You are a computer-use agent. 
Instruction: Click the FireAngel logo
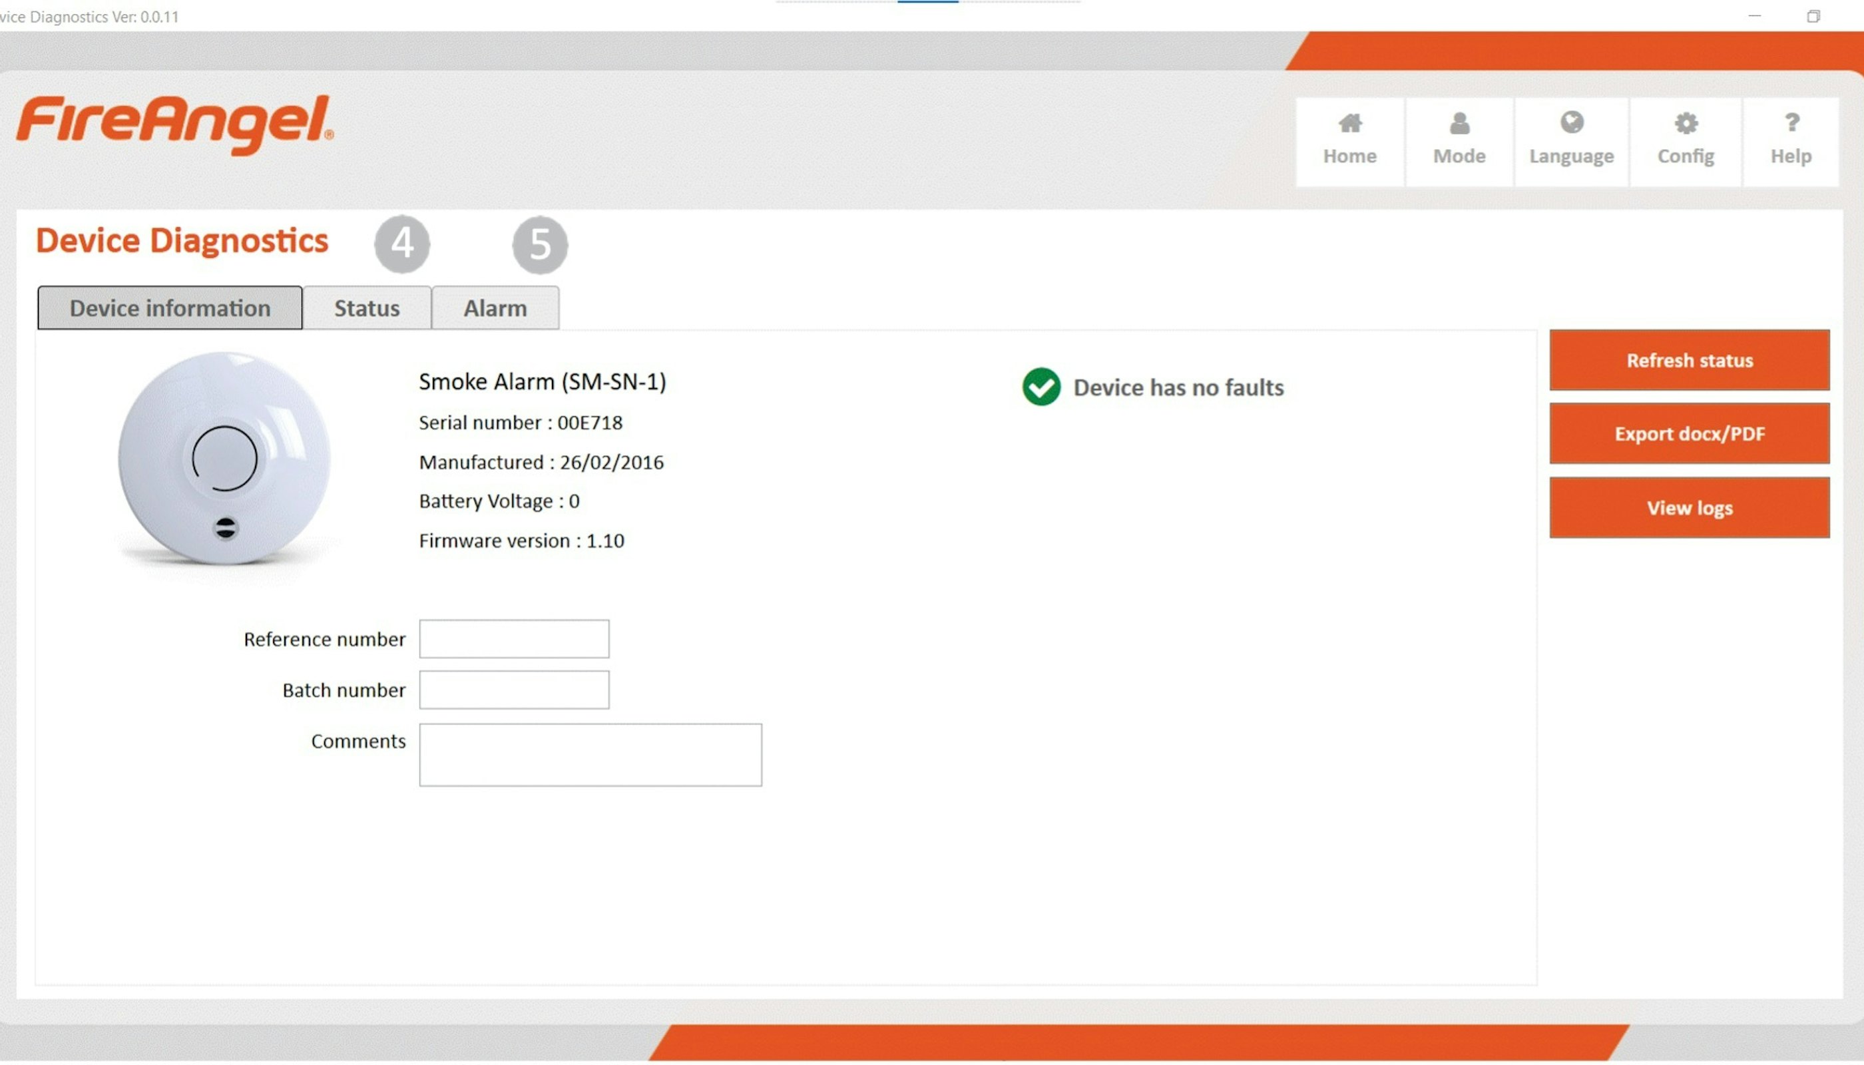[x=175, y=124]
